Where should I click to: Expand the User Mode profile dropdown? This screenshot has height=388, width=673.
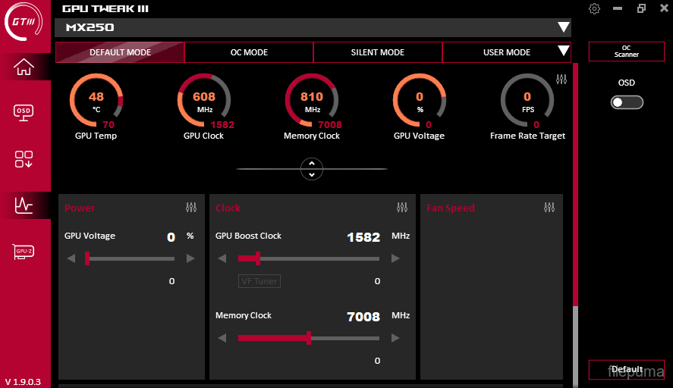[563, 52]
